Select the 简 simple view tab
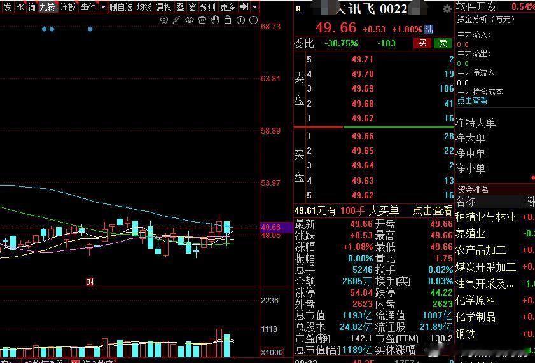The height and width of the screenshot is (363, 535). (x=32, y=7)
